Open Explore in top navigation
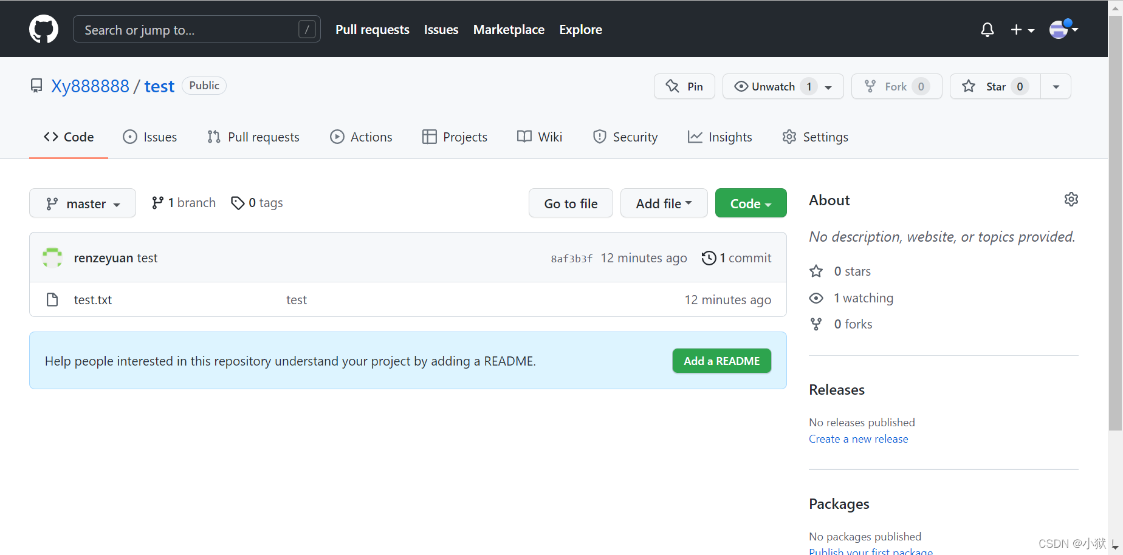 (581, 29)
